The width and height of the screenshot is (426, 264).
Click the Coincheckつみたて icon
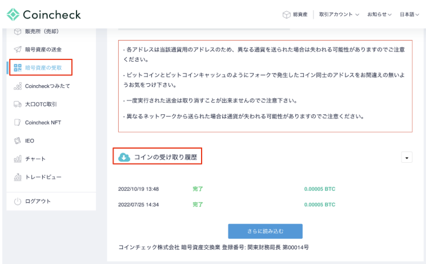[17, 86]
